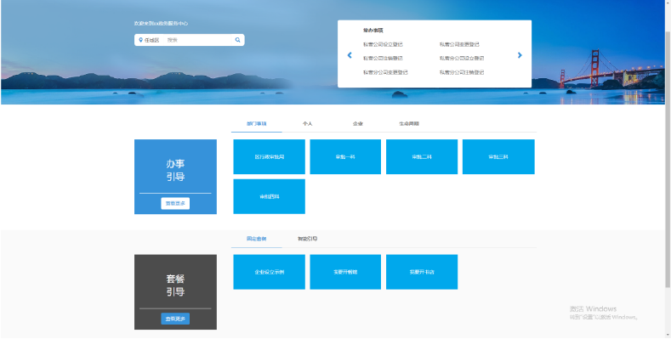Image resolution: width=671 pixels, height=339 pixels.
Task: Click 查看更多 under 套餐引导
Action: [175, 319]
